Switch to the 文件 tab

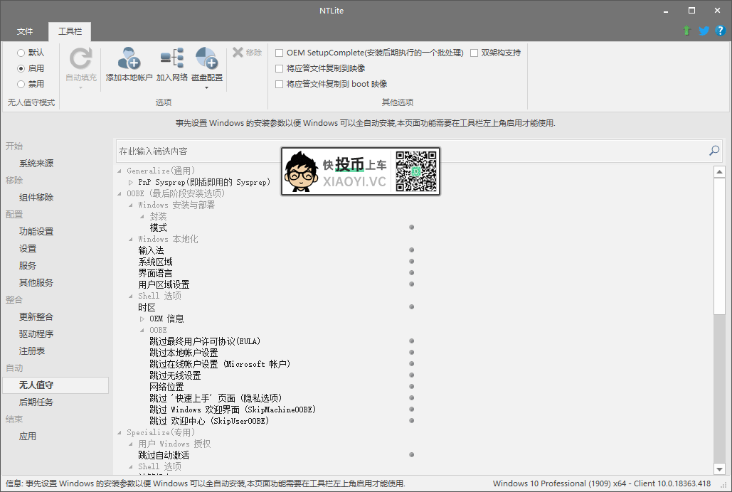[x=25, y=32]
